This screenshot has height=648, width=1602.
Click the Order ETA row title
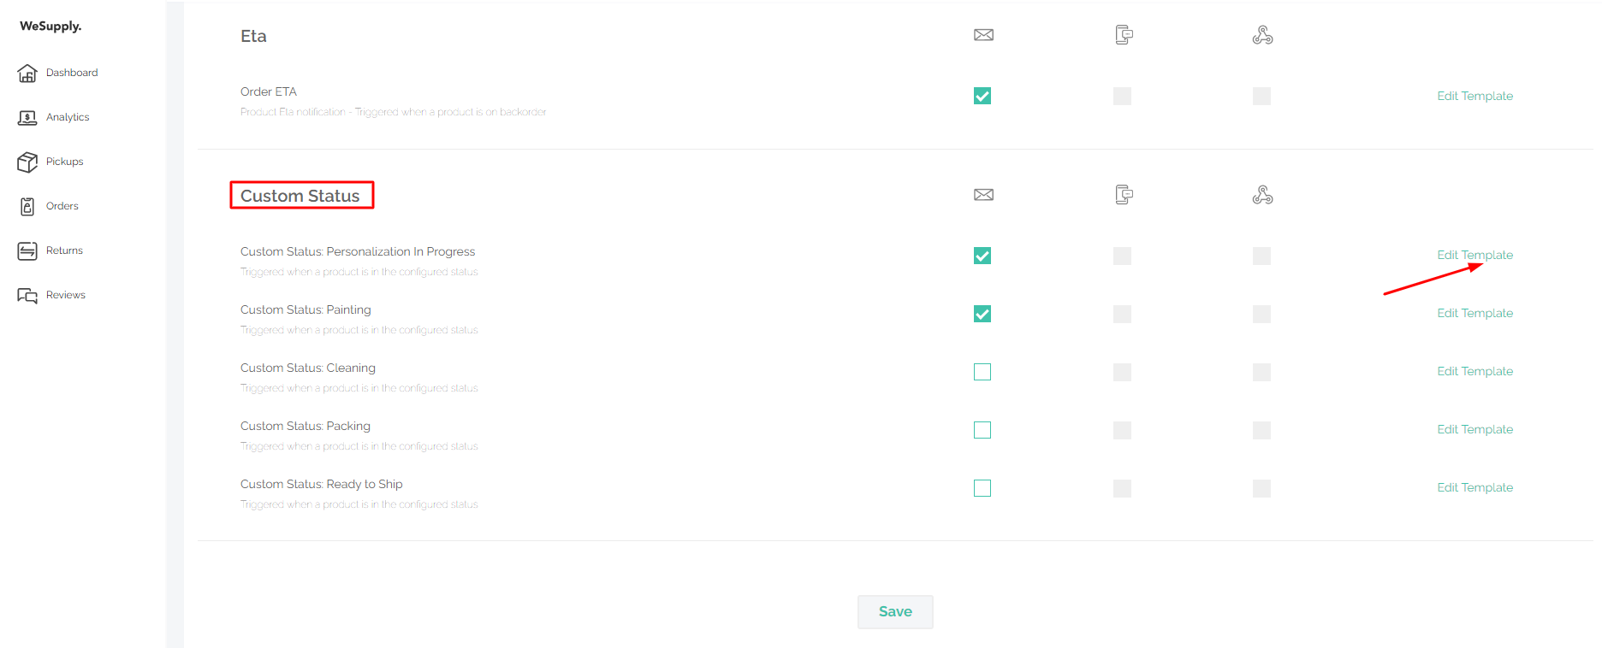tap(269, 91)
